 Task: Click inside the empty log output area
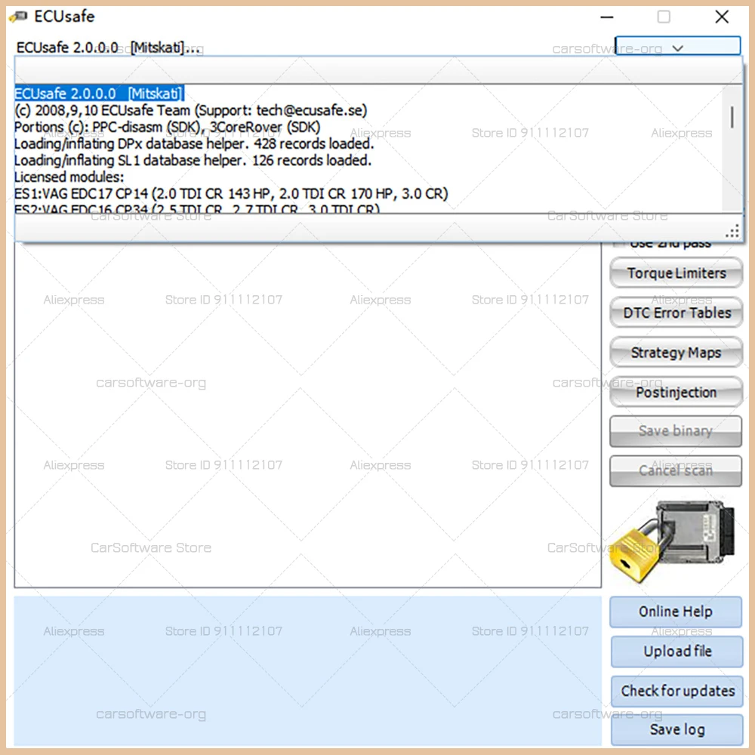[308, 414]
